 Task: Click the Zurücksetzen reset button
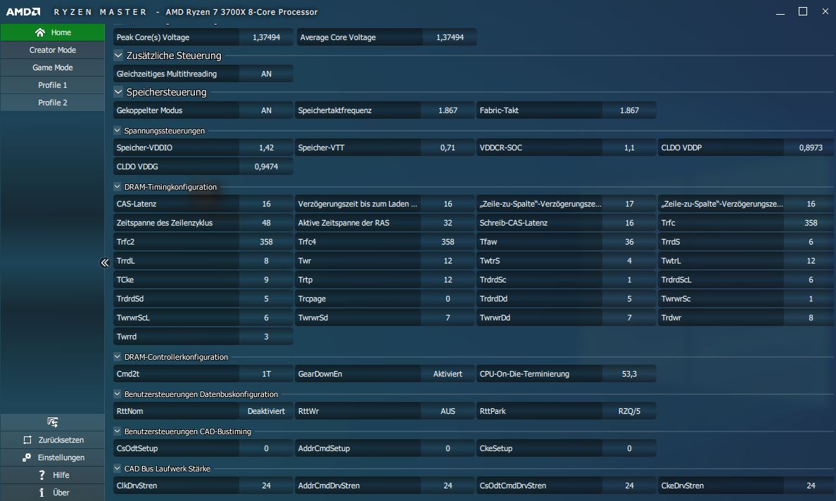click(x=52, y=440)
